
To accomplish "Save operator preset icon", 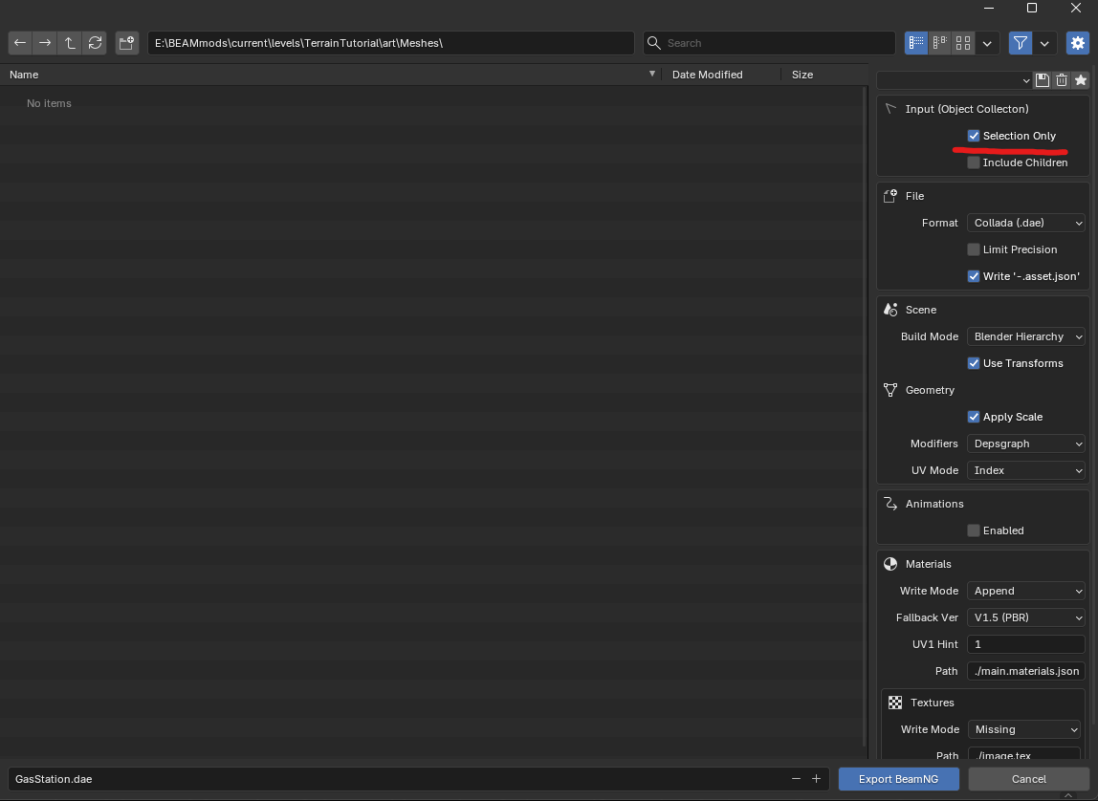I will point(1043,79).
